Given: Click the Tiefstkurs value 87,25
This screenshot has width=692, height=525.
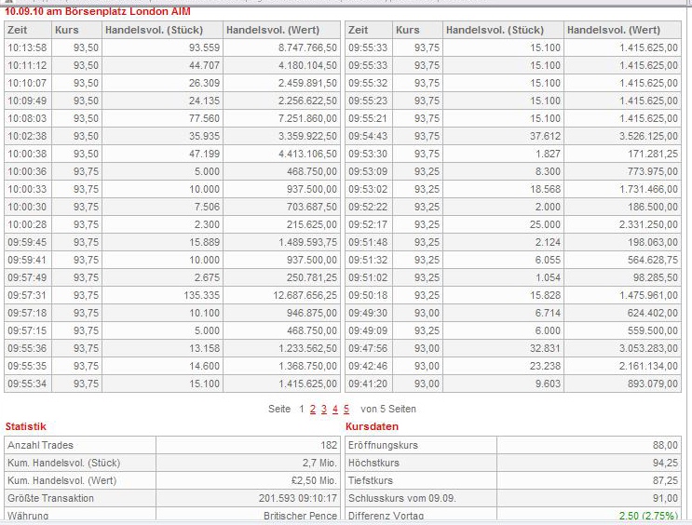Looking at the screenshot, I should [665, 480].
